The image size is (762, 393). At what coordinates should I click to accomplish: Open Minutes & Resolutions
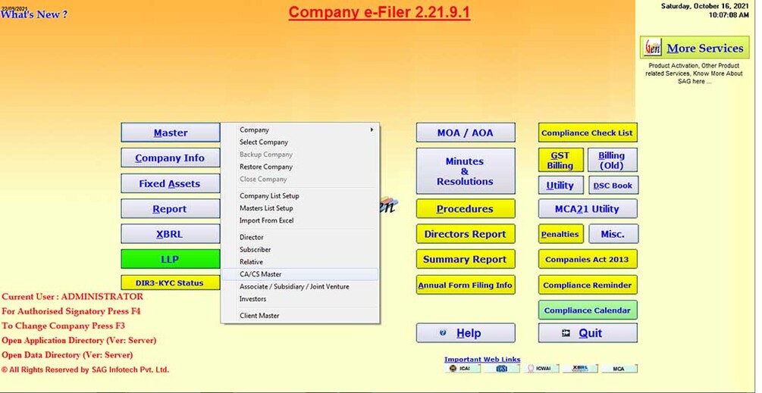point(466,171)
